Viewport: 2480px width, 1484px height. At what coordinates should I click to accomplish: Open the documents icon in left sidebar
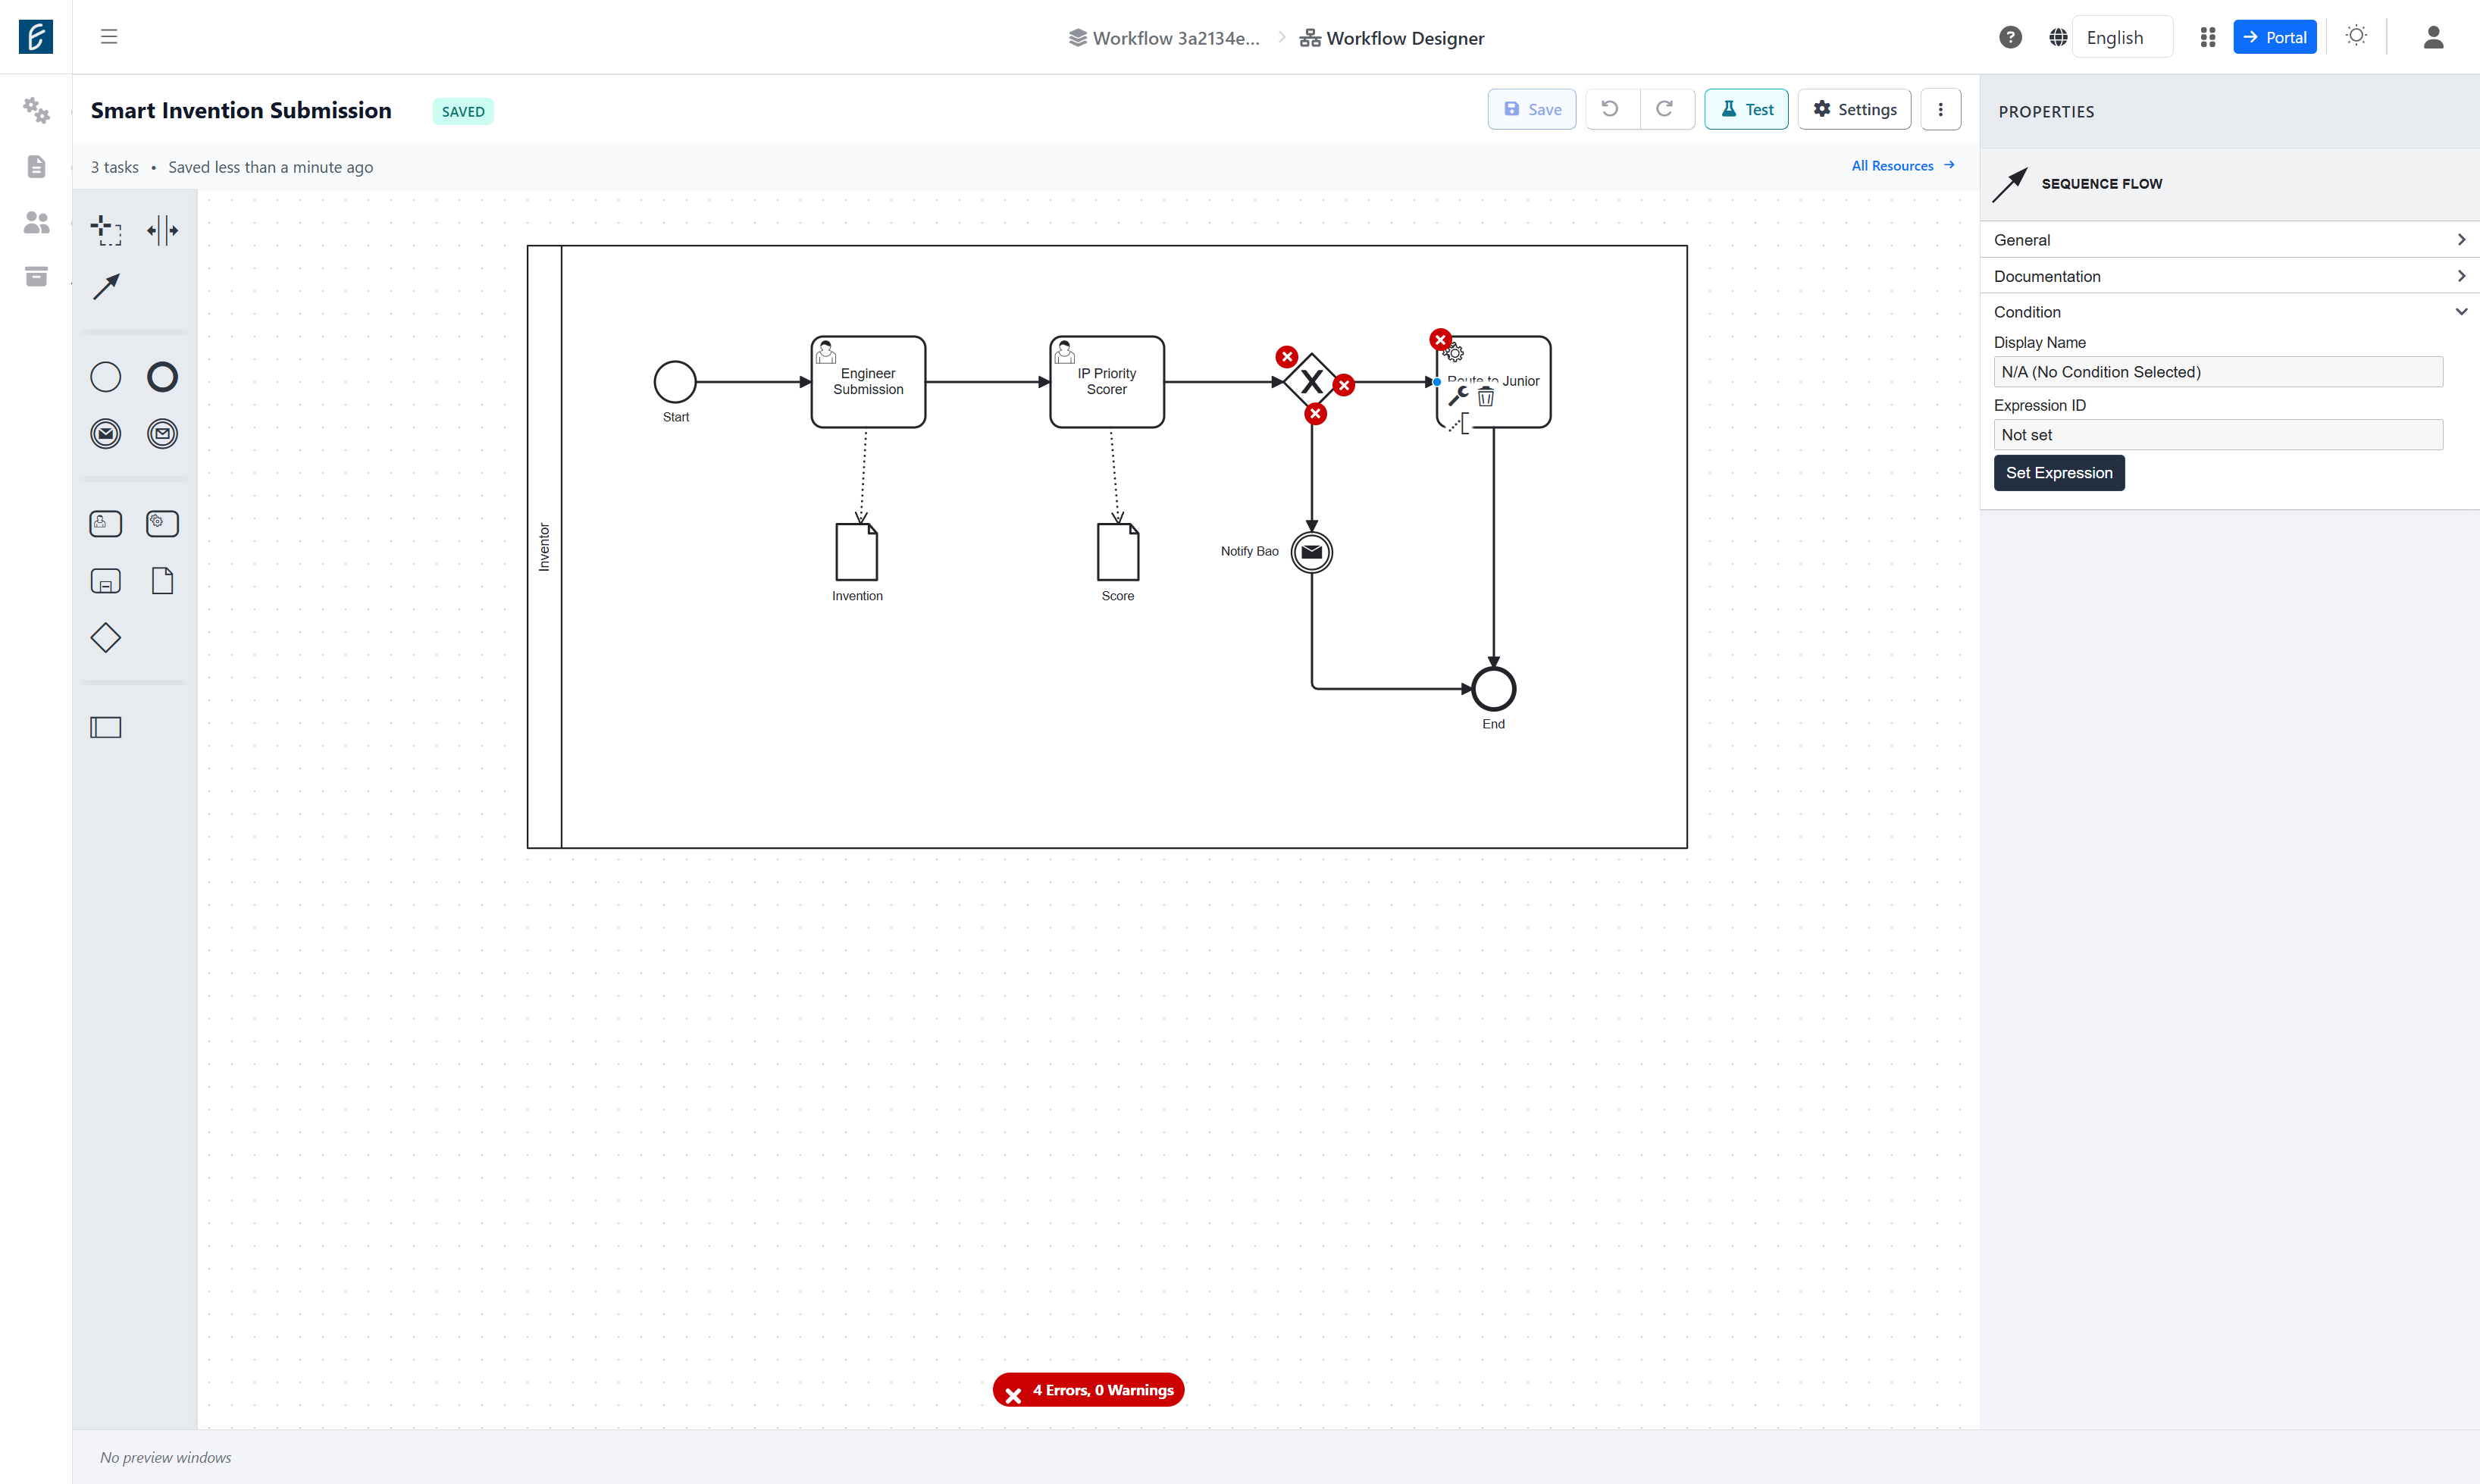(x=36, y=166)
